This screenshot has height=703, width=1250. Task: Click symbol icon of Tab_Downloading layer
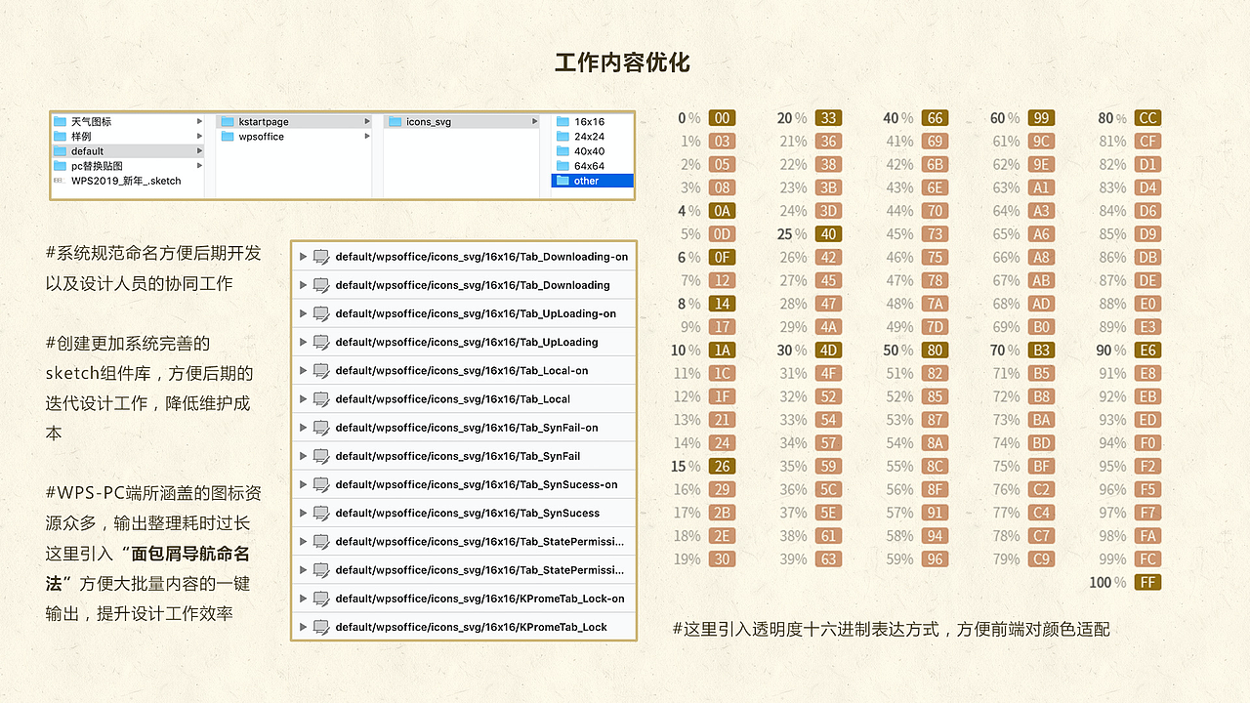point(320,285)
